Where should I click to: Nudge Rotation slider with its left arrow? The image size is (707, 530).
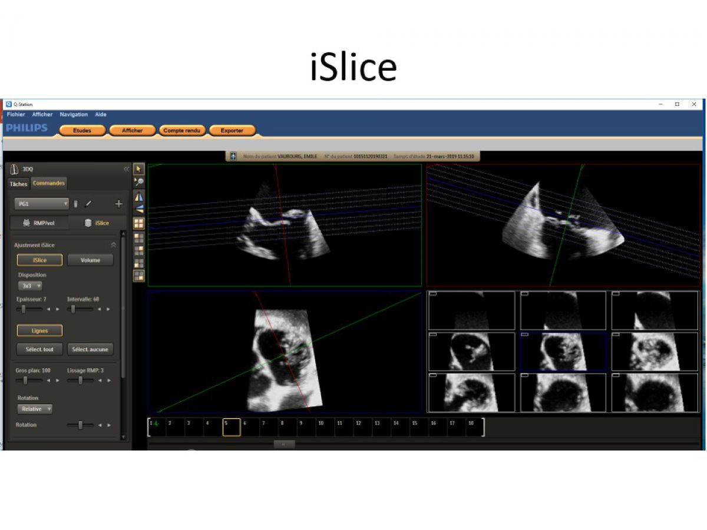[x=100, y=425]
